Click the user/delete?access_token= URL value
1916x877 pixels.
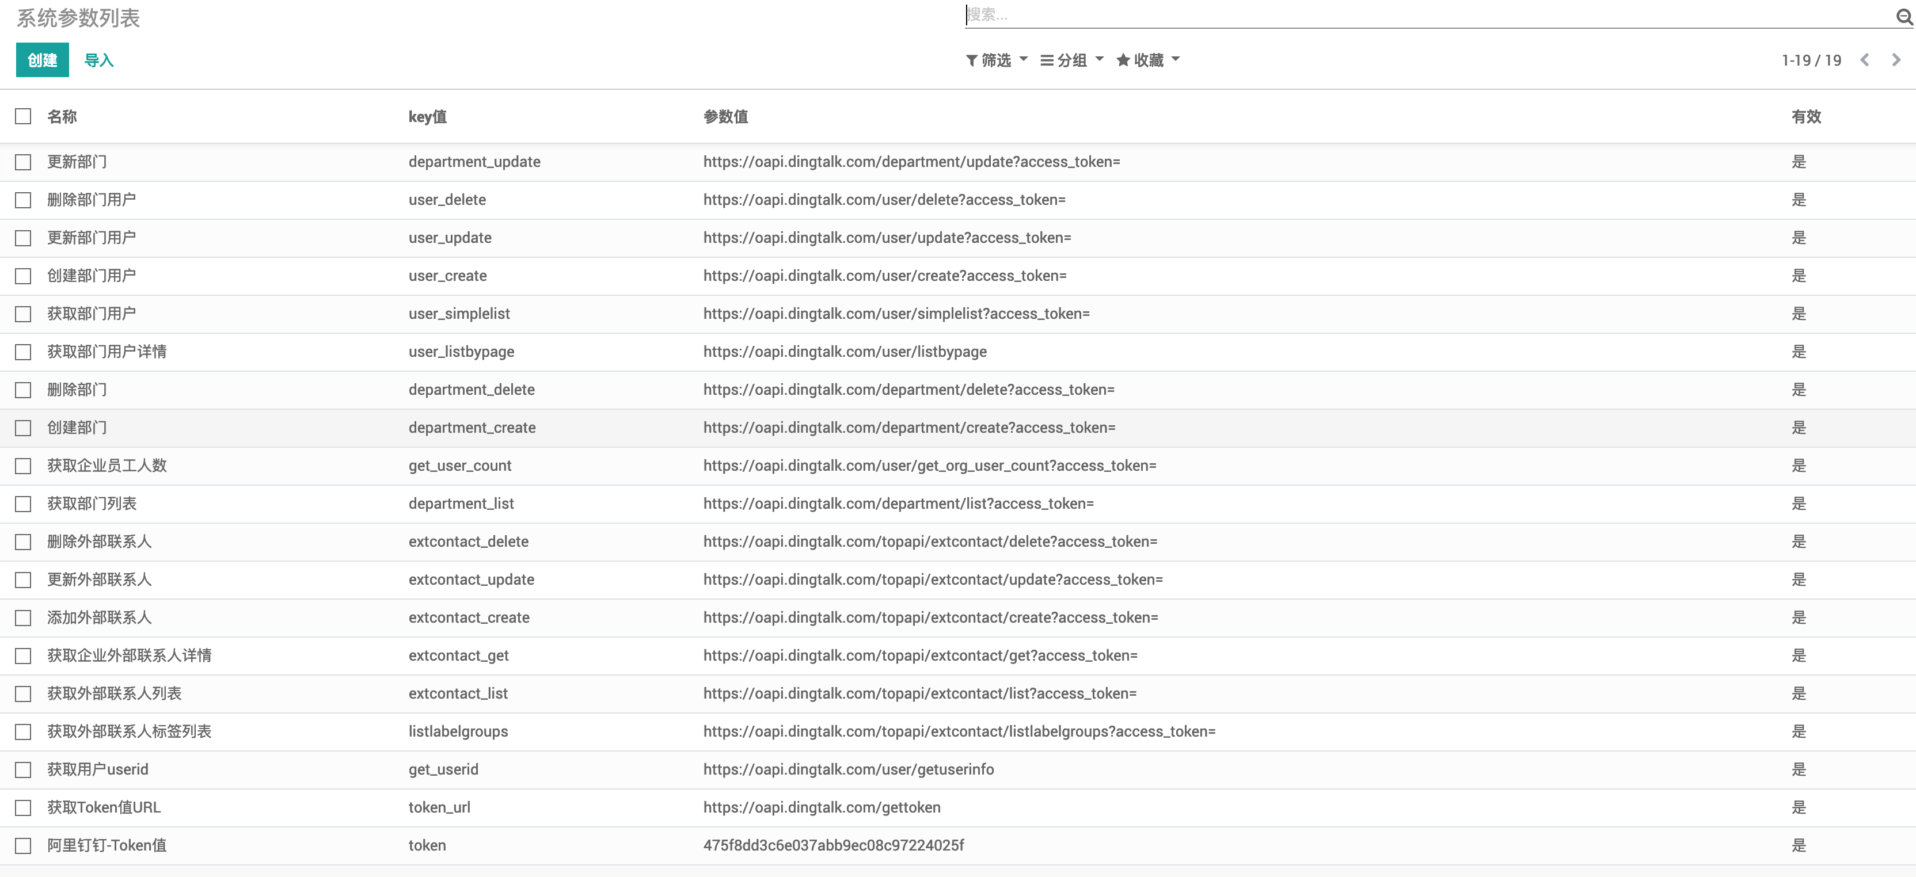884,199
